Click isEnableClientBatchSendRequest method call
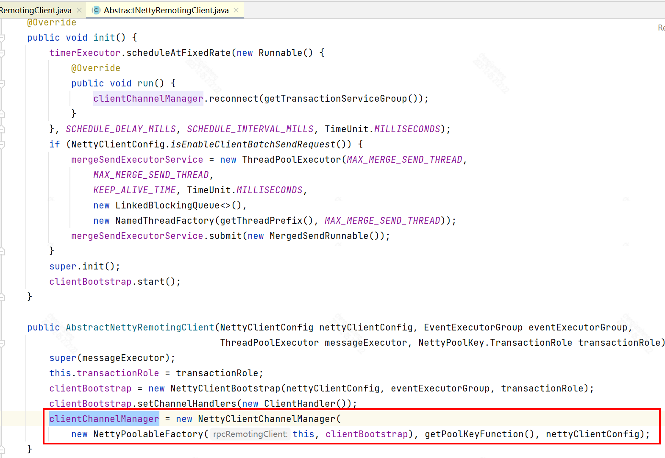665x458 pixels. coord(253,144)
